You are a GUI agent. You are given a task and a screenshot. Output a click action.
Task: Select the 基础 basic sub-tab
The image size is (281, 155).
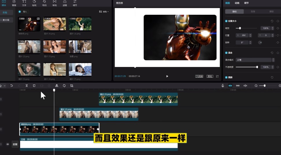[x=234, y=12]
